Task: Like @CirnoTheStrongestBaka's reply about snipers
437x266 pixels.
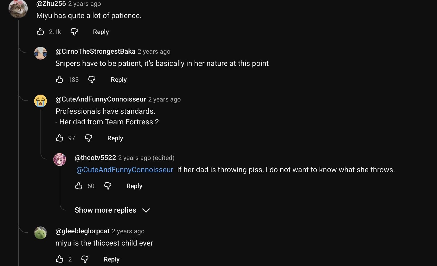Action: [x=59, y=79]
